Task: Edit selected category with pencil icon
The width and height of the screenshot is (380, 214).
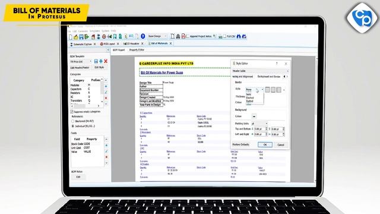Action: tap(106, 92)
